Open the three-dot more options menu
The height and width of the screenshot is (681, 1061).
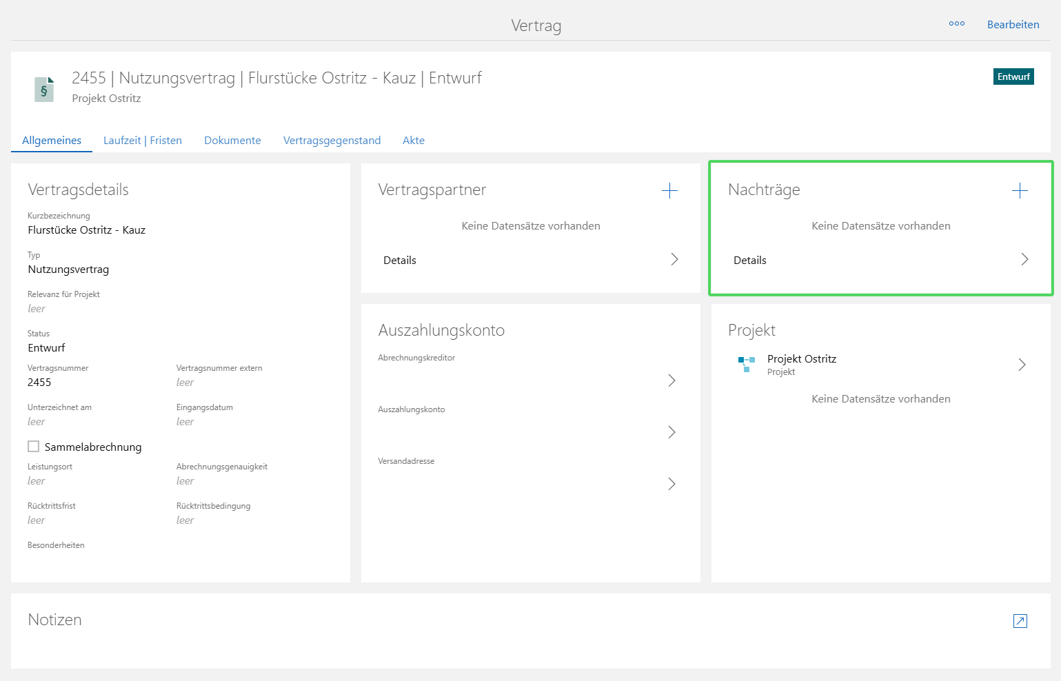(x=956, y=23)
